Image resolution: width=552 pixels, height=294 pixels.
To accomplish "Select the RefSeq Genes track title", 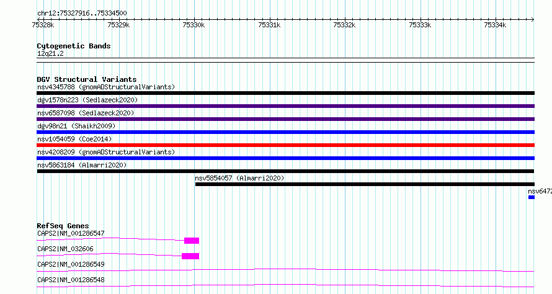I will 63,226.
